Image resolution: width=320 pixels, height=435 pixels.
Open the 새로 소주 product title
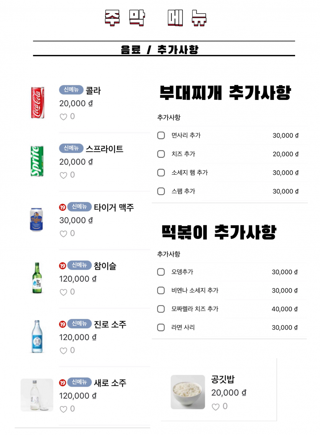point(110,383)
